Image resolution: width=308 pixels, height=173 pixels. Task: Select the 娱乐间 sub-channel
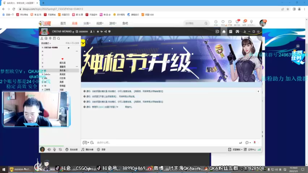[x=62, y=63]
